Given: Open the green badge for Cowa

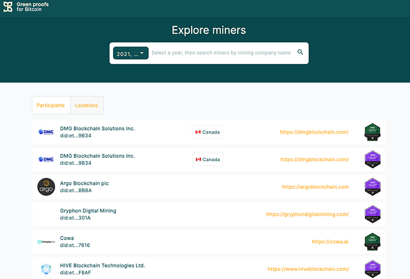Looking at the screenshot, I should tap(373, 241).
